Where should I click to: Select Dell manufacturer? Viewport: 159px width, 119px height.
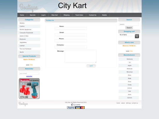pos(129,91)
